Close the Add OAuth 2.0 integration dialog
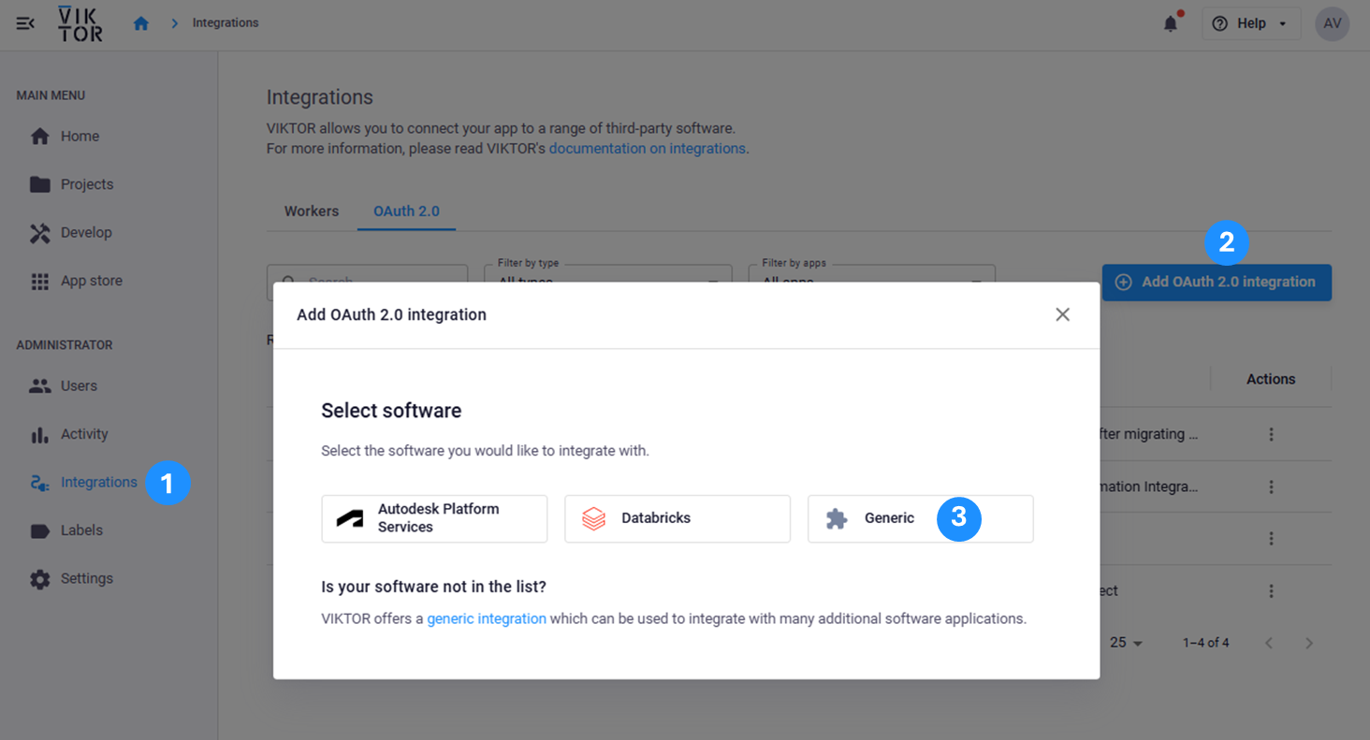 click(x=1062, y=314)
